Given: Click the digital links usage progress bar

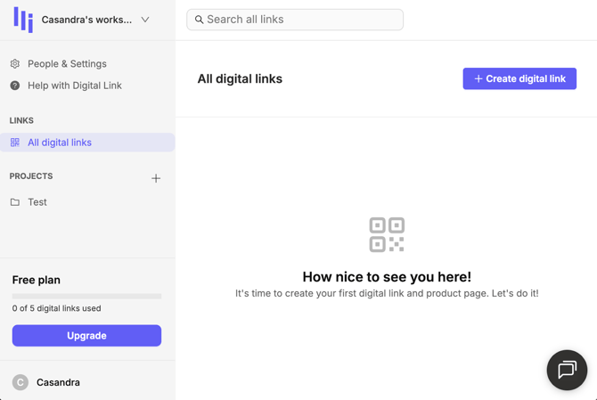Looking at the screenshot, I should [86, 296].
